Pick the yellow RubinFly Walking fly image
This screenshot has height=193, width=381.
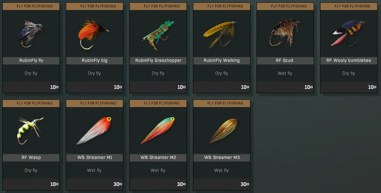(x=219, y=34)
